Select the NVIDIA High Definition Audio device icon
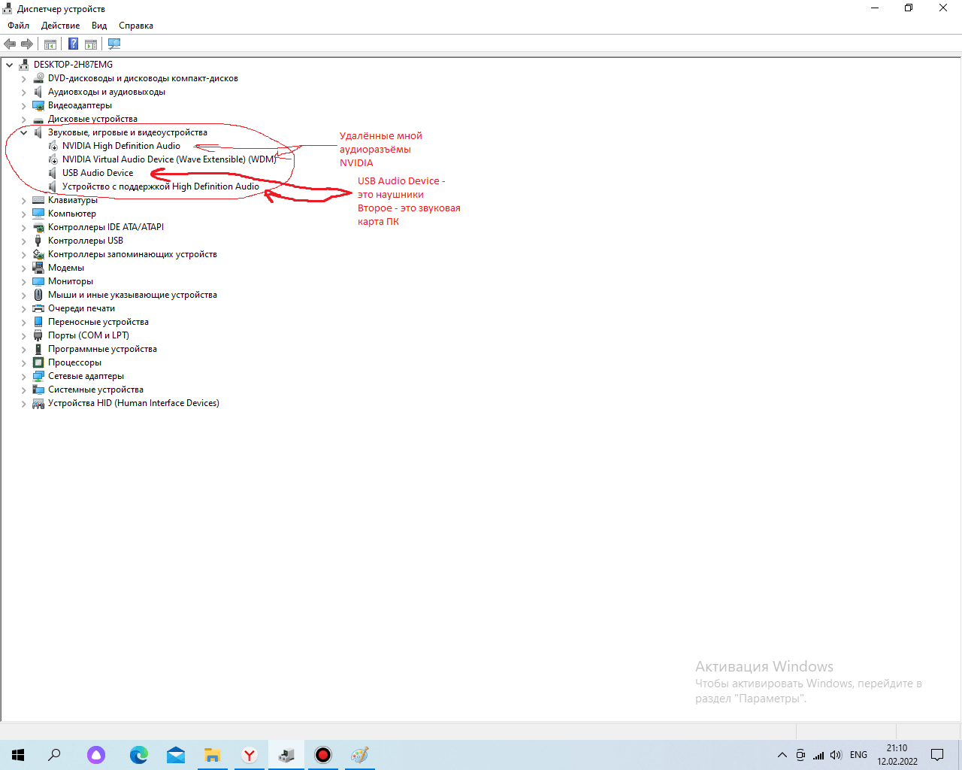Image resolution: width=962 pixels, height=770 pixels. 53,146
